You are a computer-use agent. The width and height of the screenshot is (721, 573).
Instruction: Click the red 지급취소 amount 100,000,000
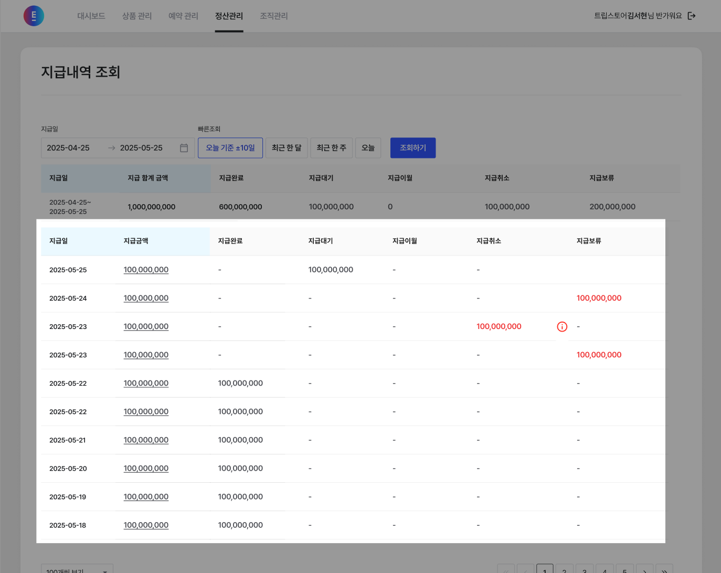click(499, 326)
